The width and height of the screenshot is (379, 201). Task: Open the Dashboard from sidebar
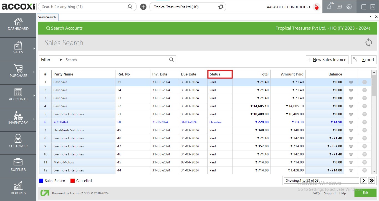coord(18,24)
